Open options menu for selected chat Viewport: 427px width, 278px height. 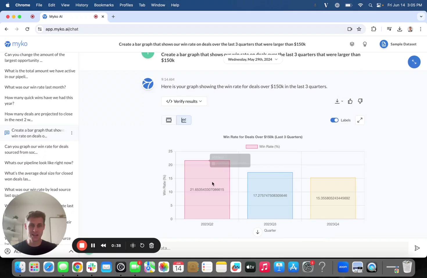72,133
